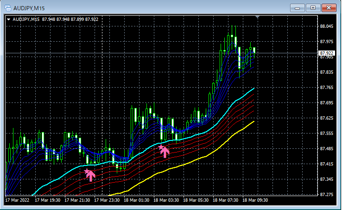Click the 17 Mar 21:30 time label
This screenshot has height=210, width=342.
pos(77,200)
